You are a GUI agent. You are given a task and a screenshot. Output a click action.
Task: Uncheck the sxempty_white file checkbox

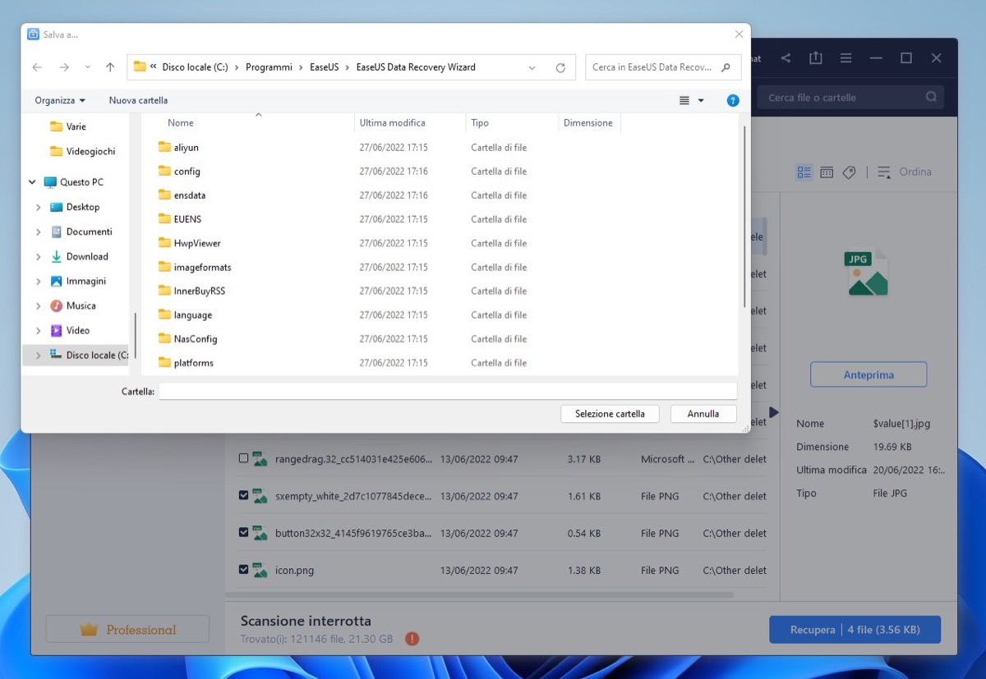(x=243, y=495)
